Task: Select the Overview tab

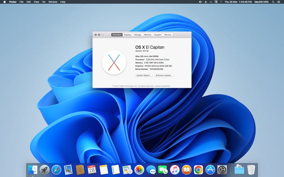Action: [x=117, y=35]
